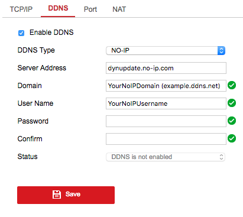Click the Server Address label
Screen dimensions: 243x217
pyautogui.click(x=42, y=68)
